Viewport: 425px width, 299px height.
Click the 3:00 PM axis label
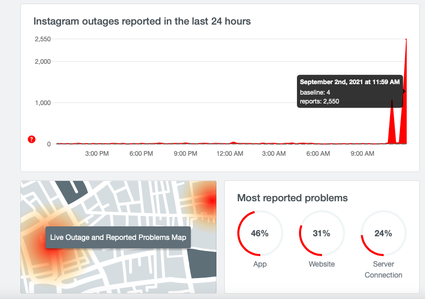97,154
